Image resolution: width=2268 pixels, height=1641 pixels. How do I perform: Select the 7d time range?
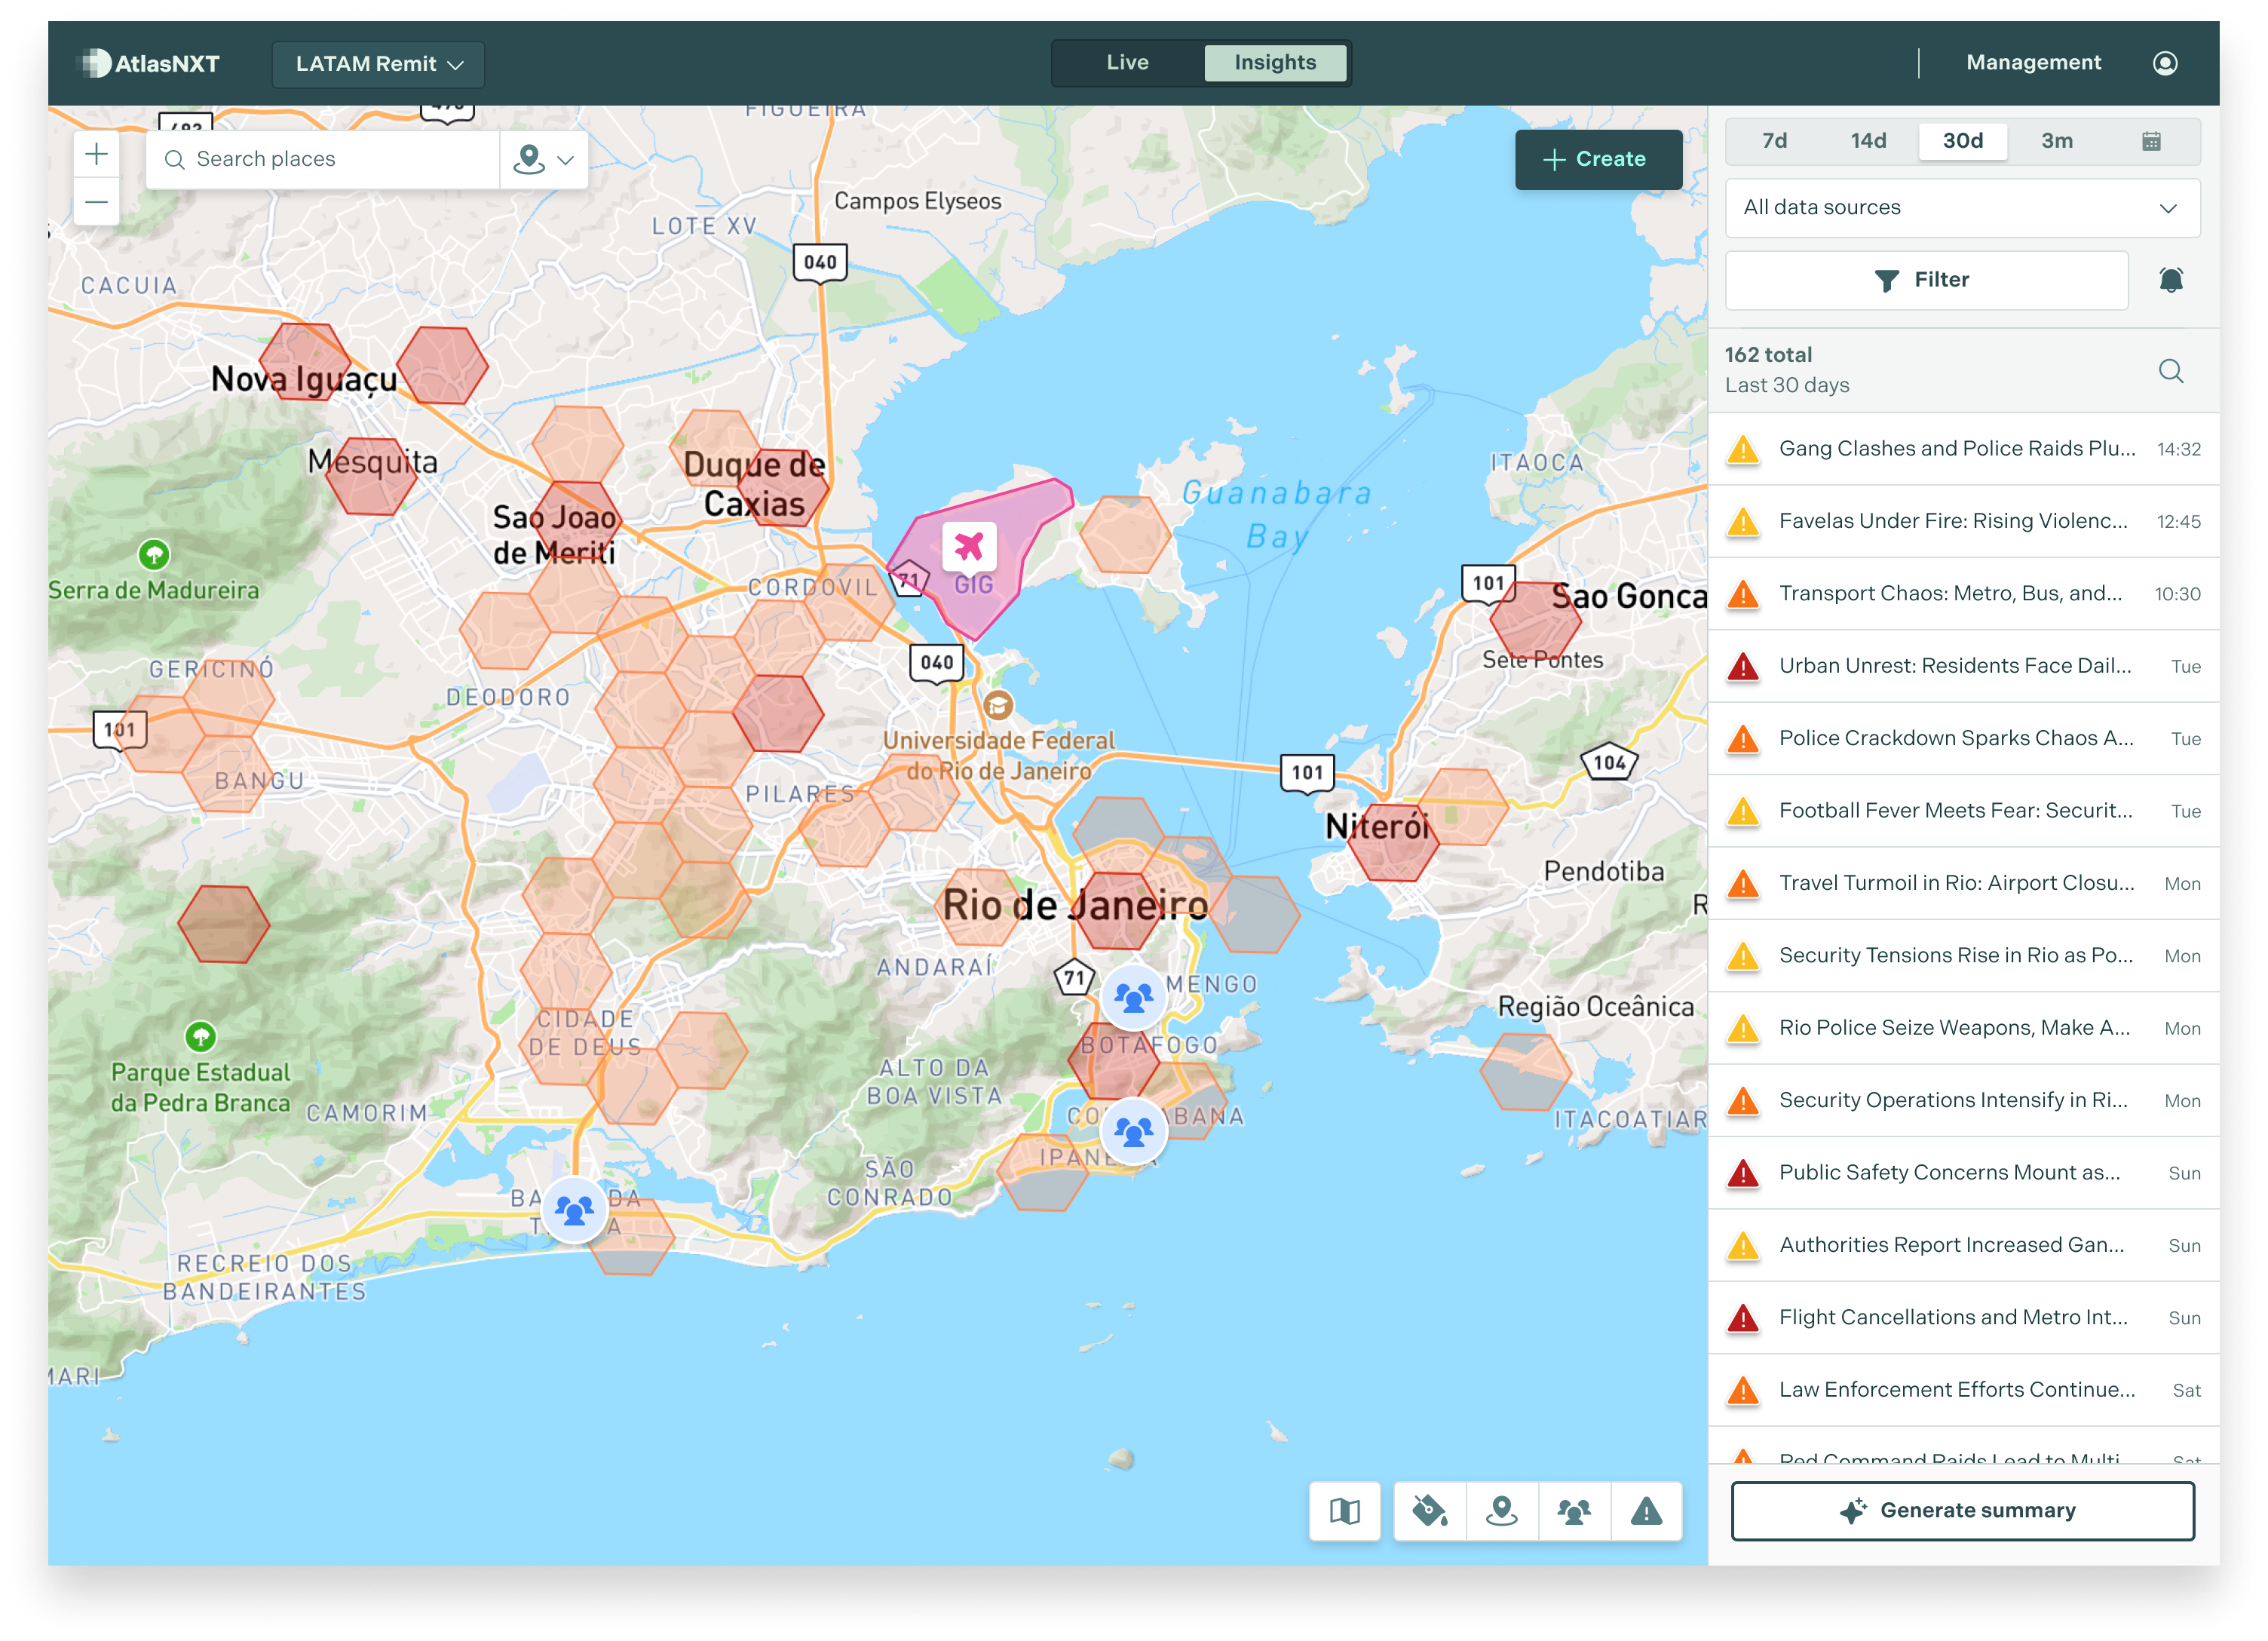[x=1774, y=141]
